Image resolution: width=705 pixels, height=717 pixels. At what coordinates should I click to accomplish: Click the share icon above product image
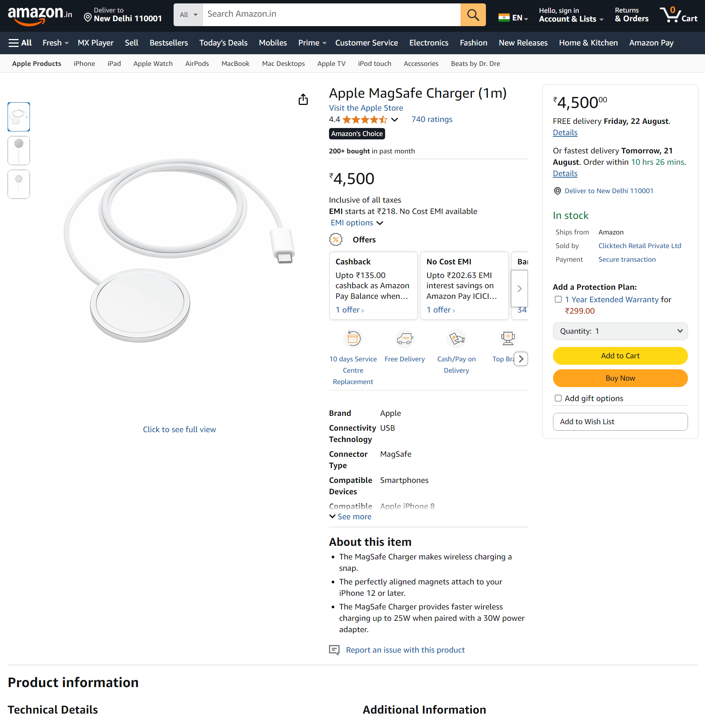coord(303,100)
